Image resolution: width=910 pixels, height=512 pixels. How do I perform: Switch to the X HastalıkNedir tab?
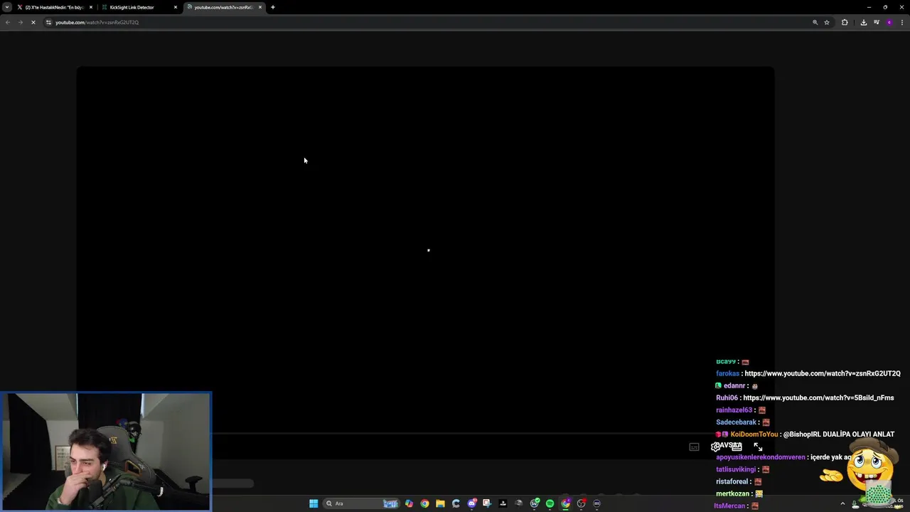pyautogui.click(x=55, y=7)
